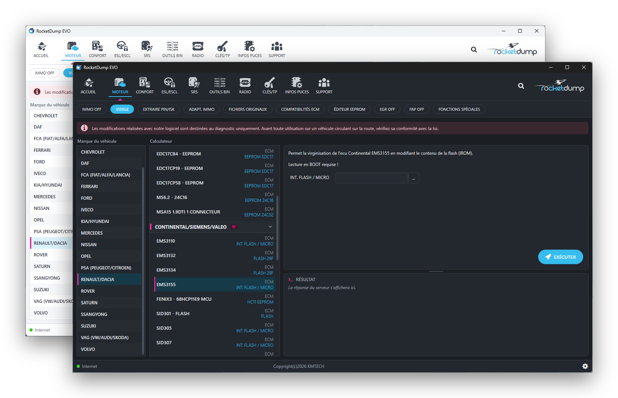Open INFOS PUCES in dark window

point(297,86)
